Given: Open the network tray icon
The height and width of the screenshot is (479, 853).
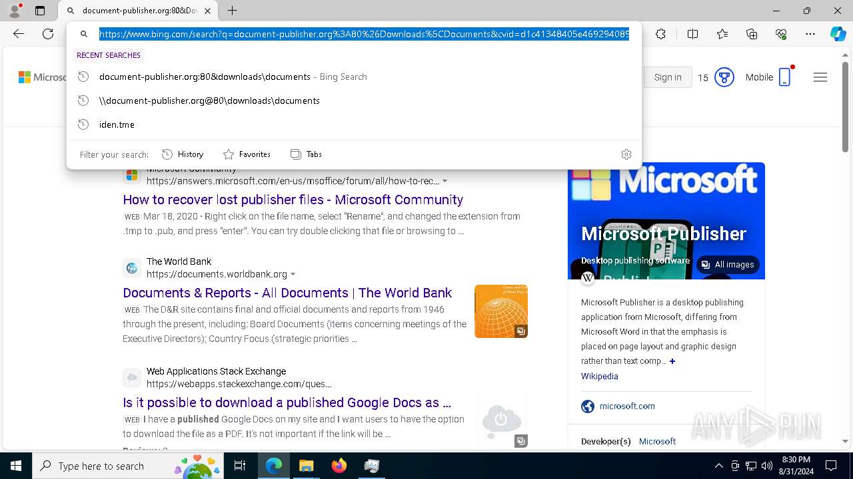Looking at the screenshot, I should pos(751,466).
